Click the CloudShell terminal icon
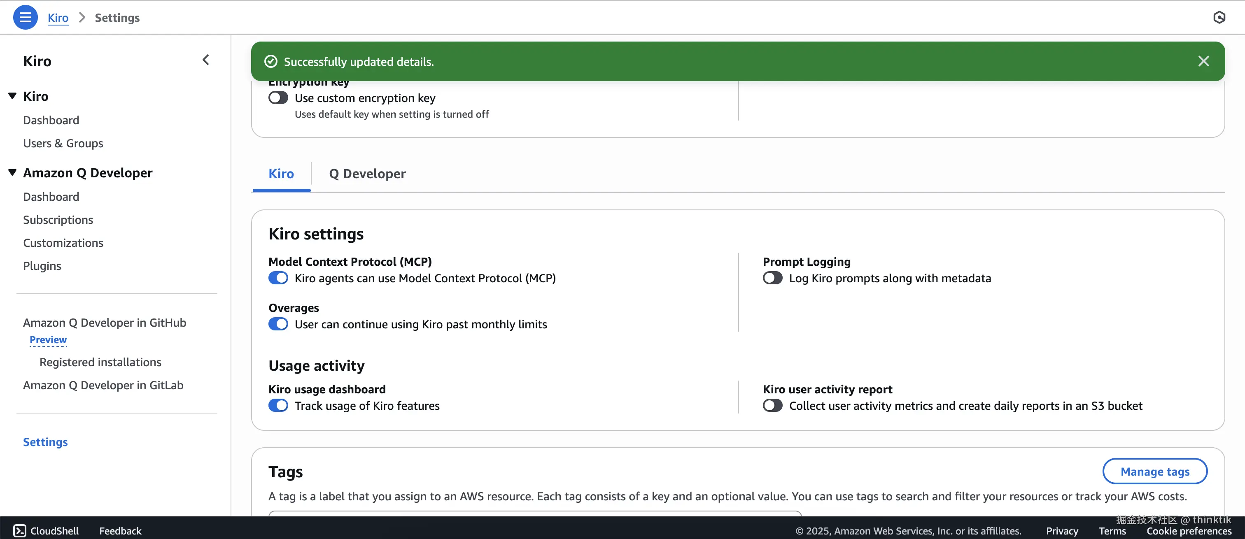Image resolution: width=1245 pixels, height=539 pixels. (19, 530)
